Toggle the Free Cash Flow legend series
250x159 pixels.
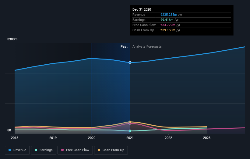(x=75, y=150)
